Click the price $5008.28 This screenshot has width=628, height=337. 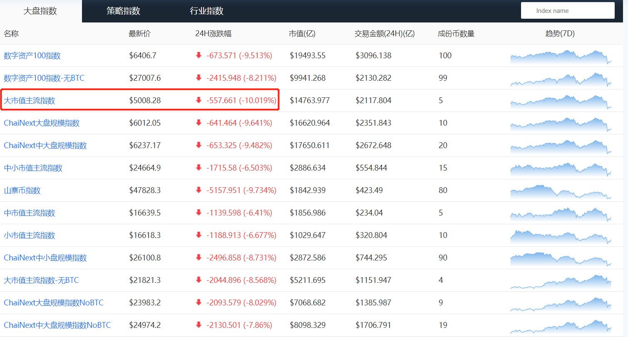(x=145, y=101)
